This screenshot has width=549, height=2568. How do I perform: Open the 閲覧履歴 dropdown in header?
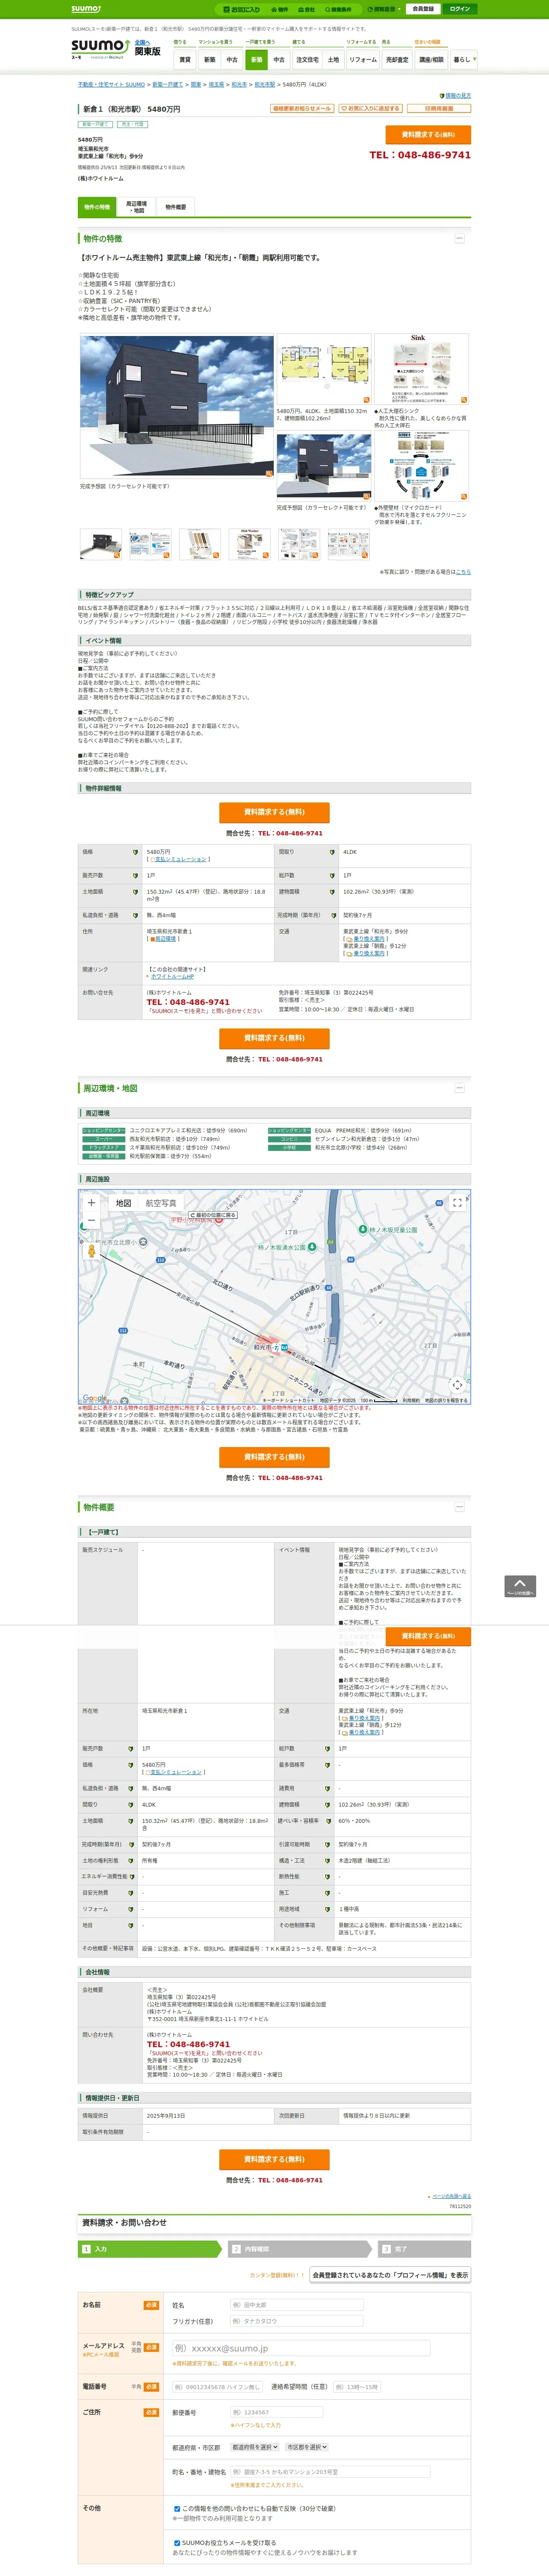pos(384,9)
